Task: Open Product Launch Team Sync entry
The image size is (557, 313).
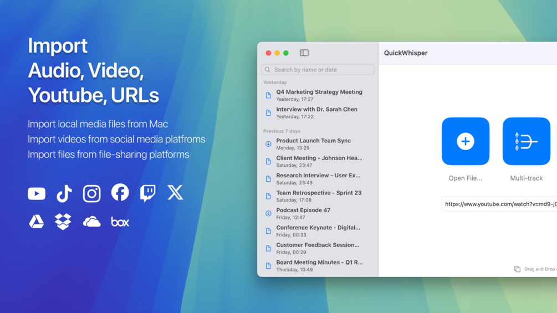Action: 318,143
